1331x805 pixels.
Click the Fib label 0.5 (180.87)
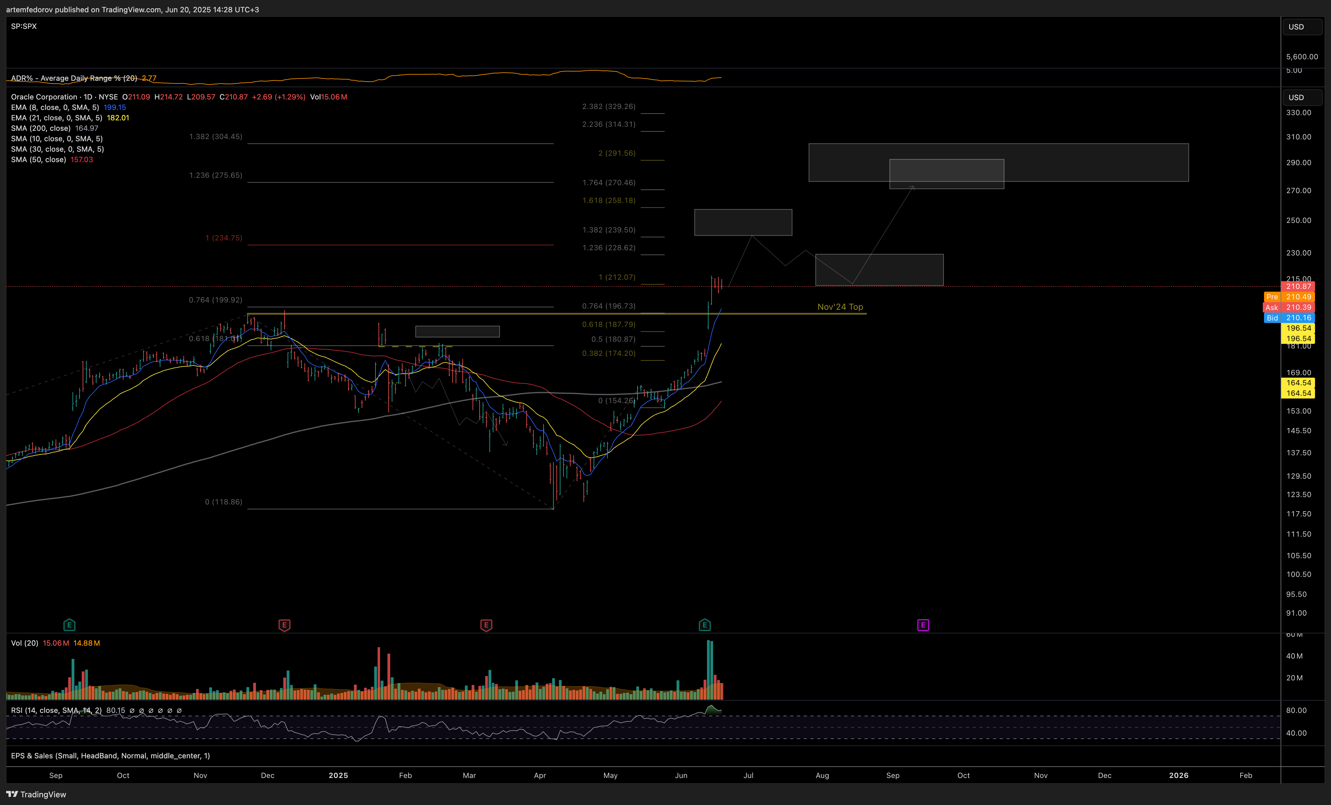pos(613,339)
